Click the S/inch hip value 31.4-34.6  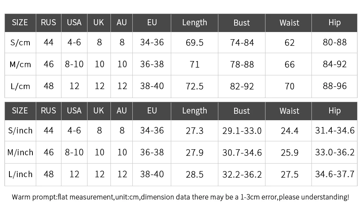click(x=334, y=130)
